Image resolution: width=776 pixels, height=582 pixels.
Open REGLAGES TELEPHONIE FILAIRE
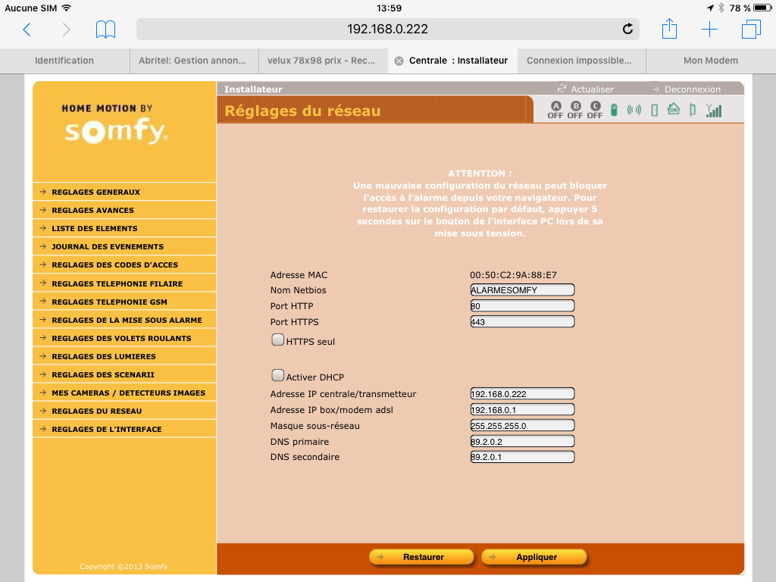coord(124,283)
